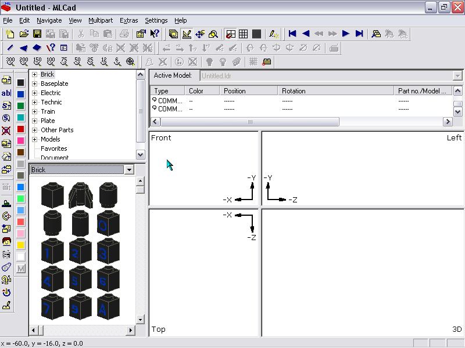Click the Add comment icon with question mark
The height and width of the screenshot is (348, 465).
click(51, 48)
